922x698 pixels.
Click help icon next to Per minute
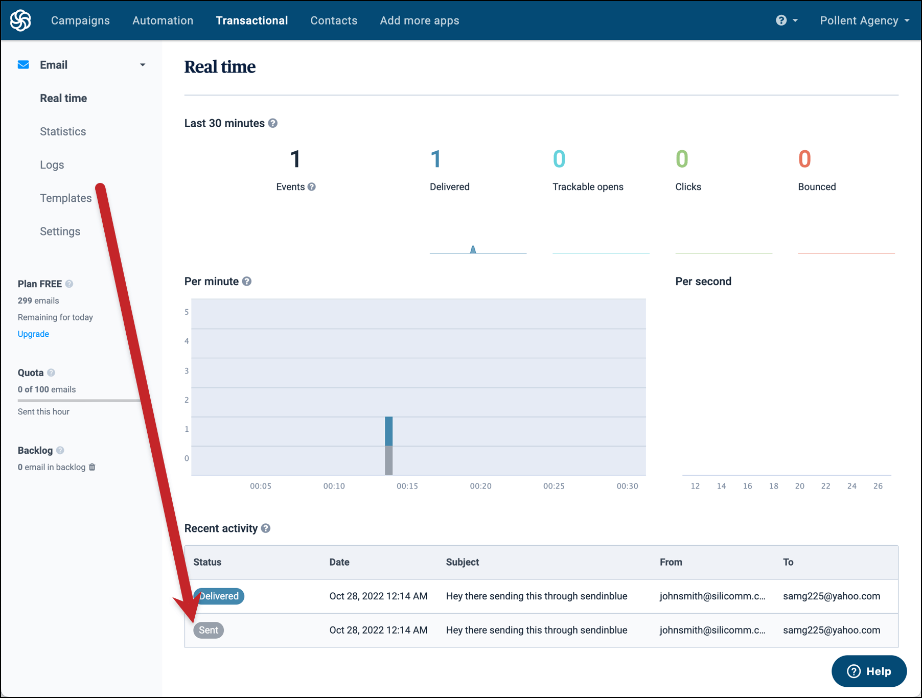(x=247, y=282)
